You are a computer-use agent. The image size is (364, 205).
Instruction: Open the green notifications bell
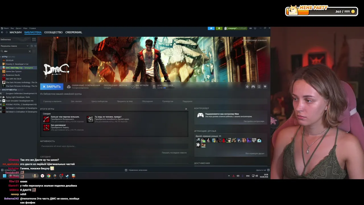tap(219, 28)
